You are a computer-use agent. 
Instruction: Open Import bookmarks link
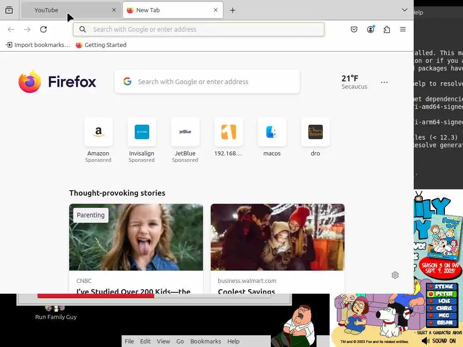(x=38, y=45)
